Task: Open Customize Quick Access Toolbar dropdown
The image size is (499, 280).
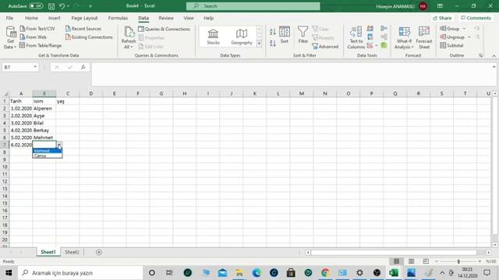Action: tap(90, 6)
